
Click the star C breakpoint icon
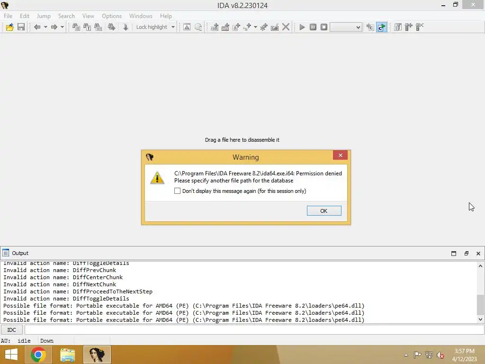(x=370, y=27)
